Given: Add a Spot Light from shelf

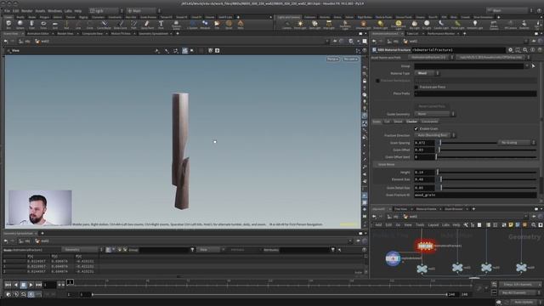Looking at the screenshot, I should pyautogui.click(x=314, y=25).
